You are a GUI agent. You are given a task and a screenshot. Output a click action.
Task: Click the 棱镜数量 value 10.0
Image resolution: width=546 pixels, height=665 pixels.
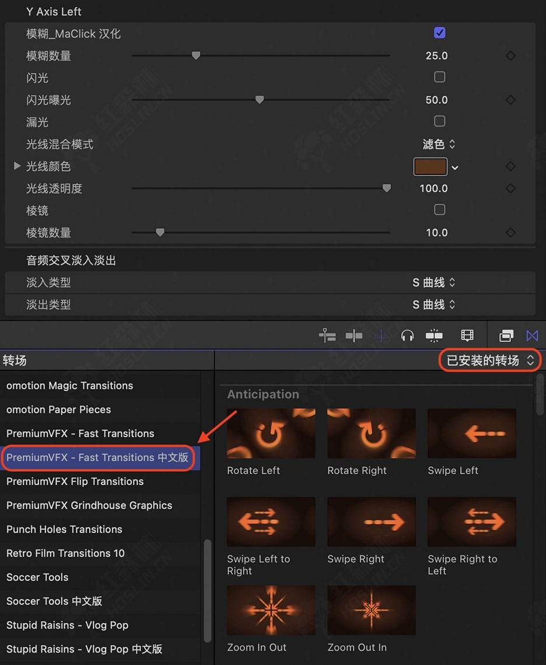click(x=436, y=232)
